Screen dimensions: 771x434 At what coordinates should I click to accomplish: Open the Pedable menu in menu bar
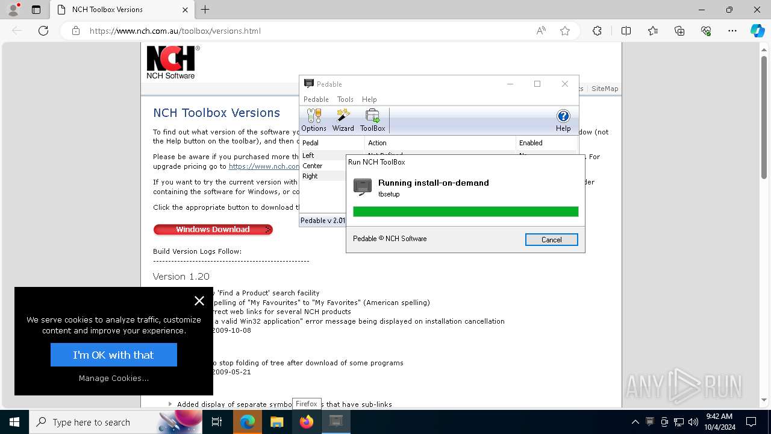coord(316,99)
